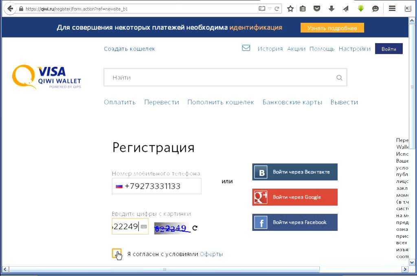Screen dimensions: 417x276
Task: Open Russian flag country selector
Action: [x=119, y=186]
